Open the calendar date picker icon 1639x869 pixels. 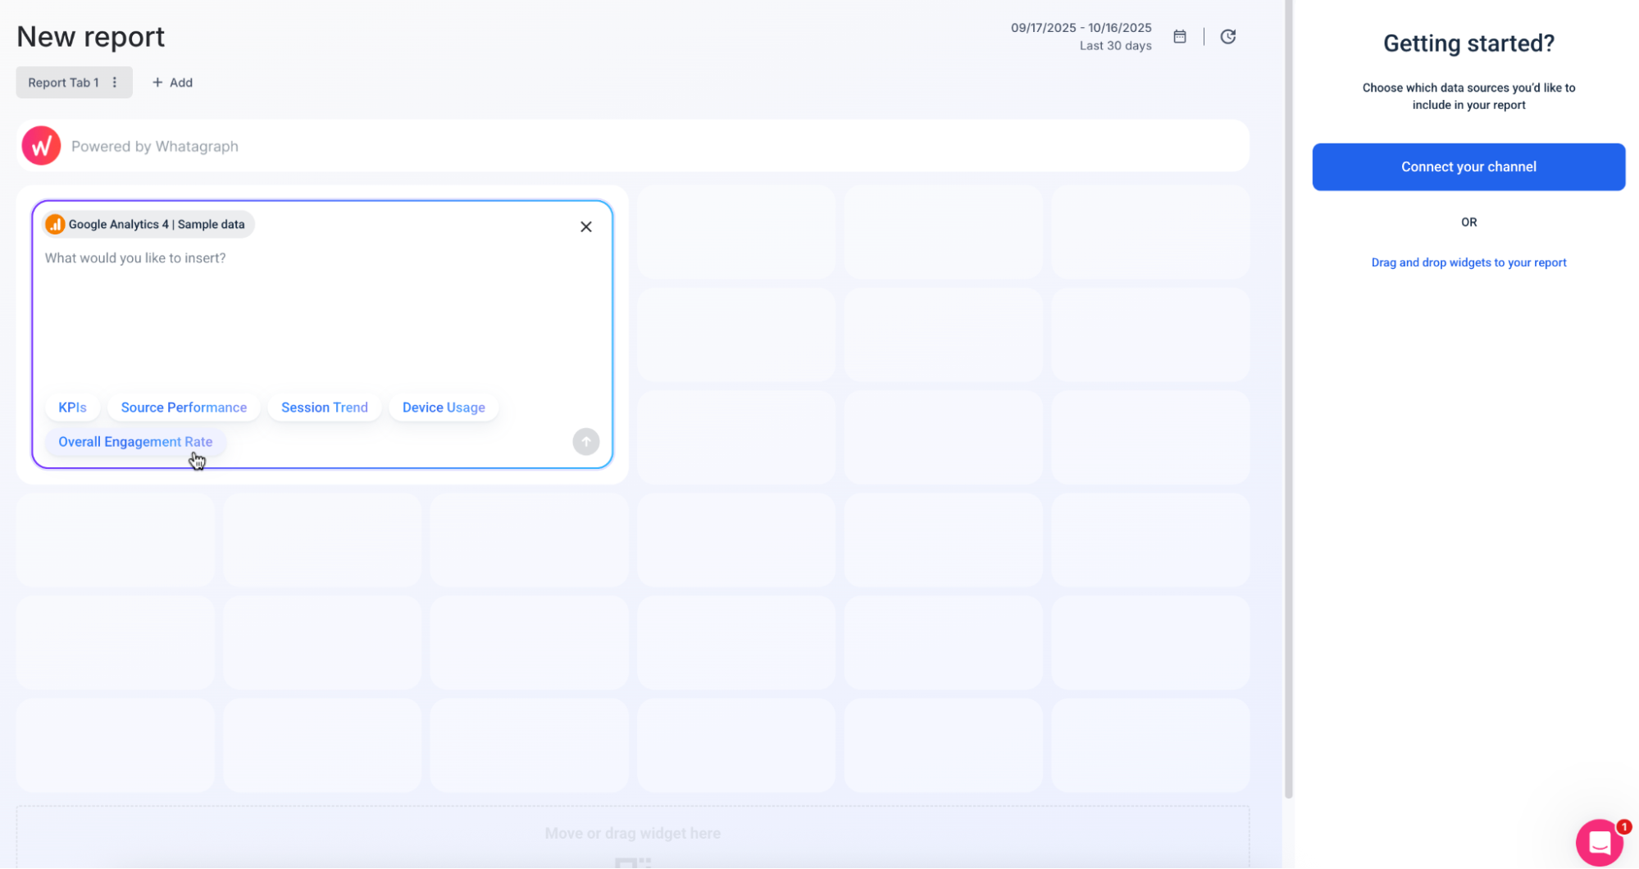1179,37
